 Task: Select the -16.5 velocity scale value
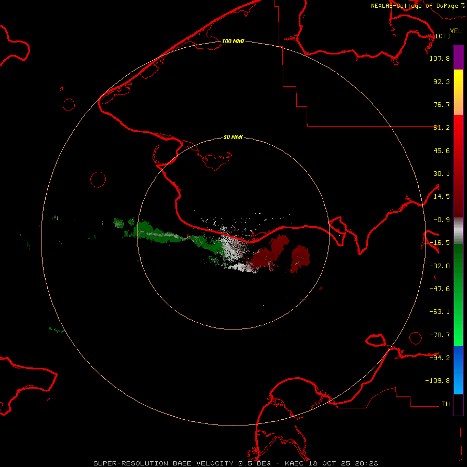coord(439,243)
